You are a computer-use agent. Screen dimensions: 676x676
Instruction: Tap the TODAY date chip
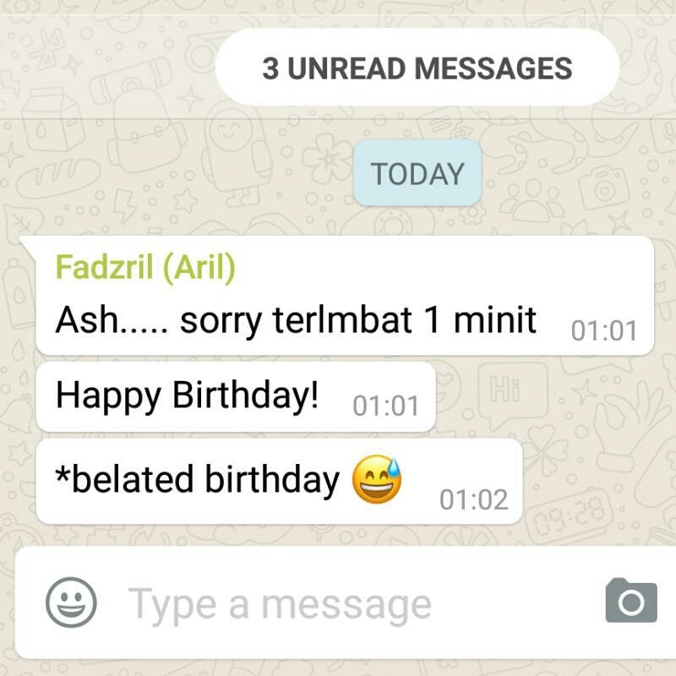point(417,173)
